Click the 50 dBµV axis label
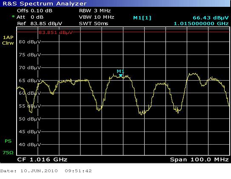 [30, 119]
